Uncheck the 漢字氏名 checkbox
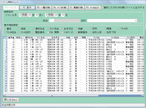The height and width of the screenshot is (109, 146). pos(34,29)
